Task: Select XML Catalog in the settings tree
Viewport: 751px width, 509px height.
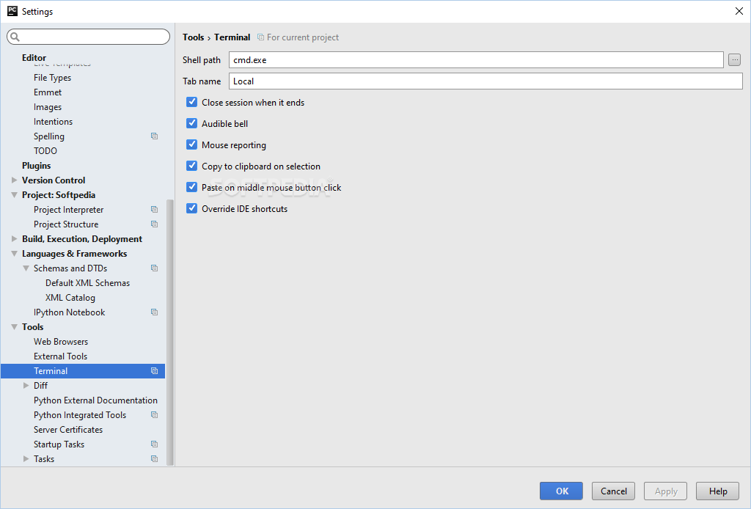Action: coord(70,297)
